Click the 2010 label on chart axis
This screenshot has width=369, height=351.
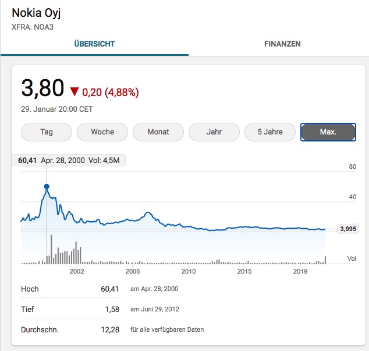point(189,271)
